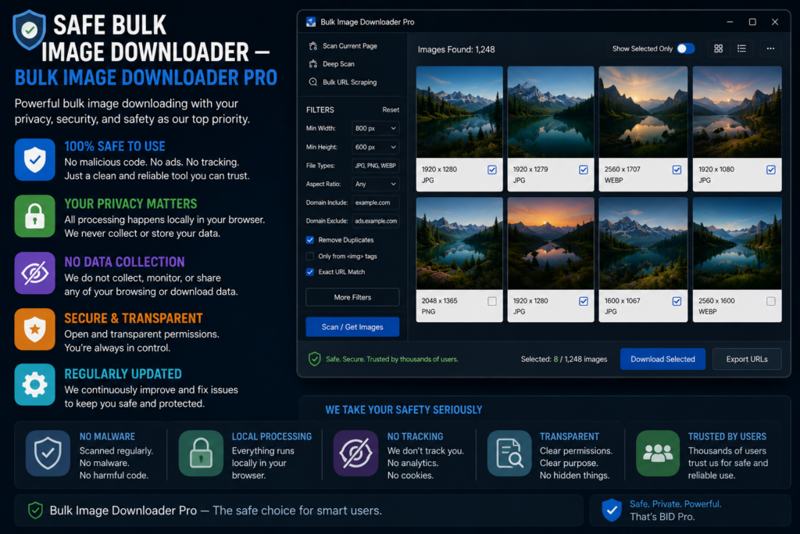
Task: Click the Domain Exclude input field
Action: point(376,221)
